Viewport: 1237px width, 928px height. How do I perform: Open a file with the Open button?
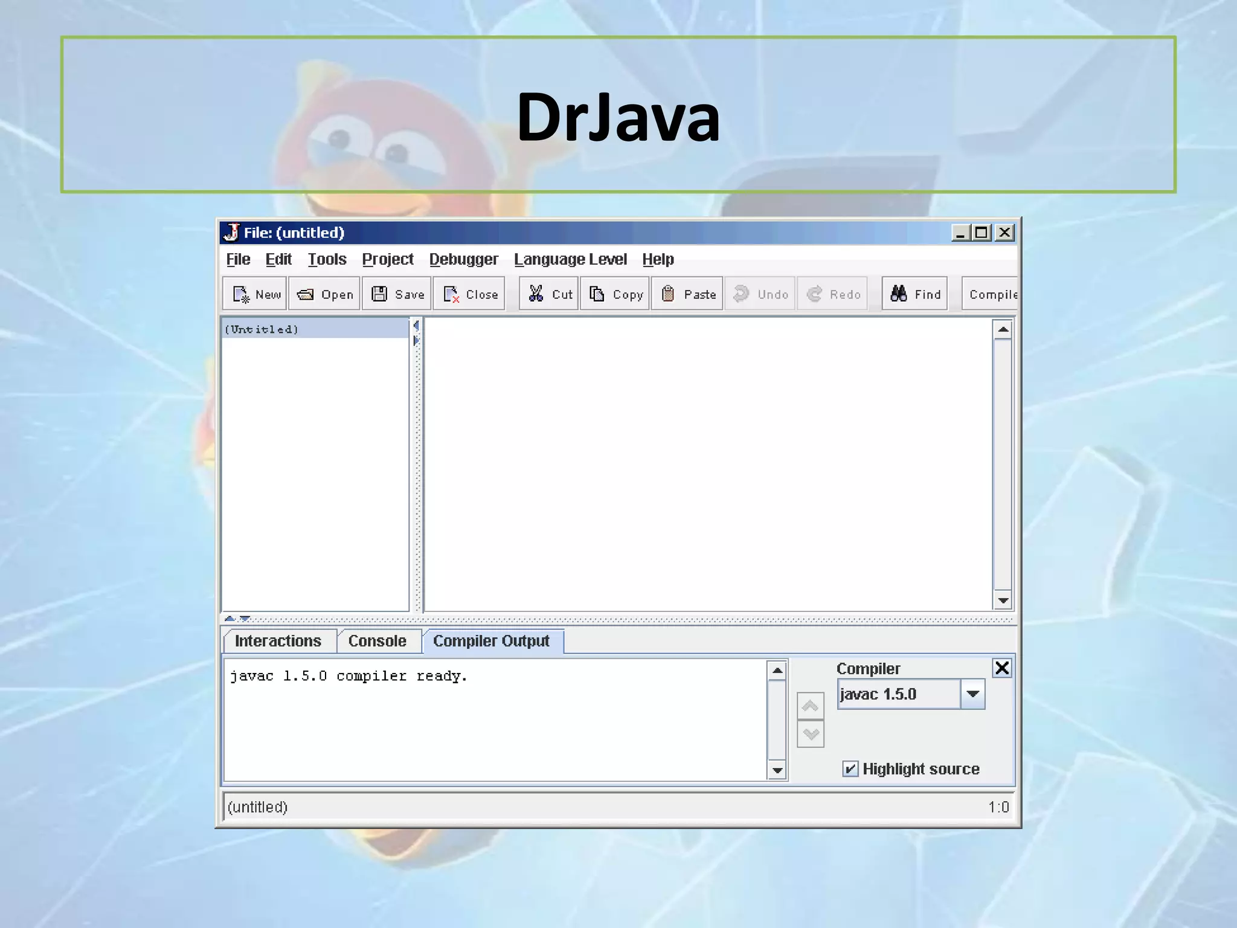coord(324,294)
